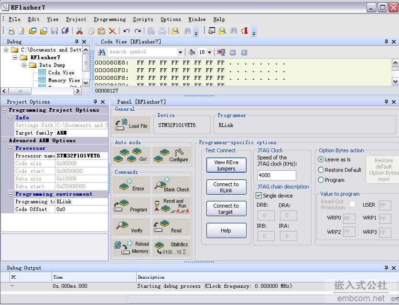Click the Paste clipboard icon

(101, 31)
